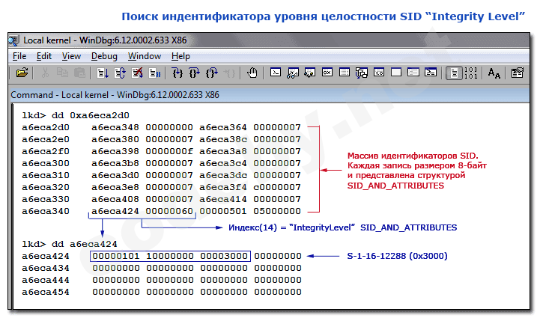The width and height of the screenshot is (540, 318).
Task: Click the Break execution toolbar icon
Action: (x=154, y=73)
